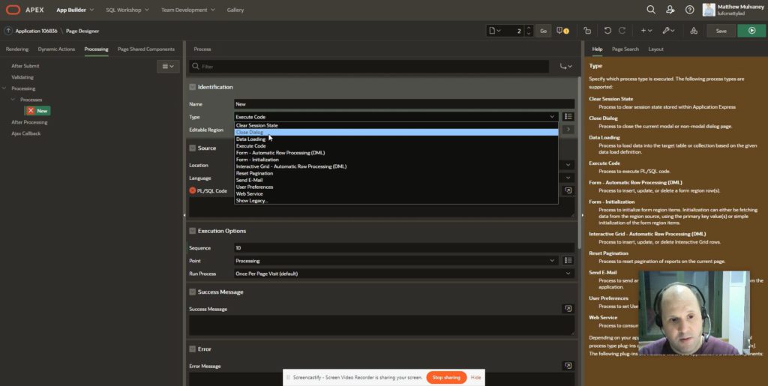Collapse the Processes tree node

coord(13,100)
